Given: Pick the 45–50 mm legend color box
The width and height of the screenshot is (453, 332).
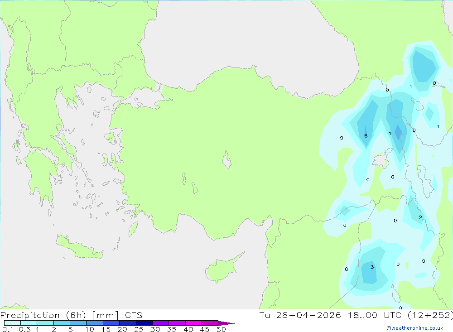Looking at the screenshot, I should coord(210,323).
